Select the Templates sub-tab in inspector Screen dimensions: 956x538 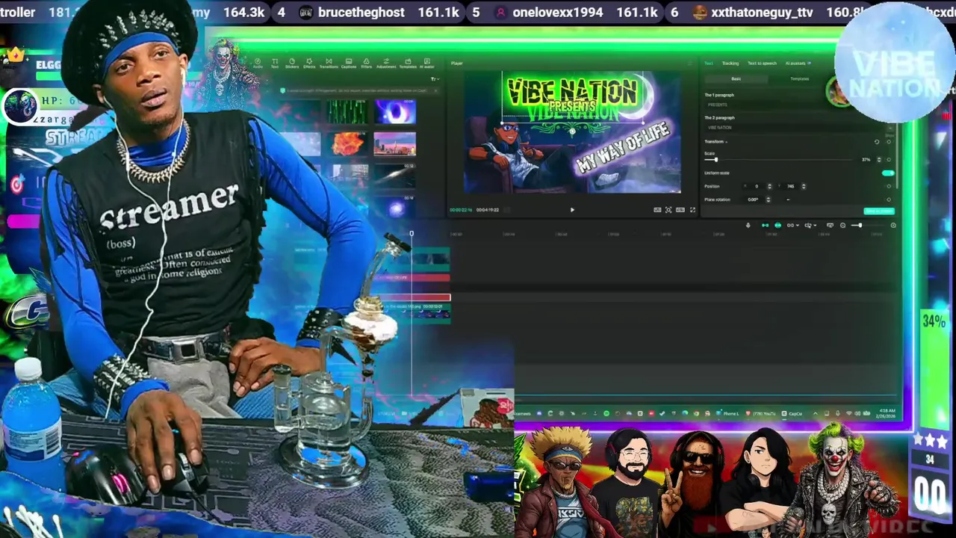(x=799, y=78)
